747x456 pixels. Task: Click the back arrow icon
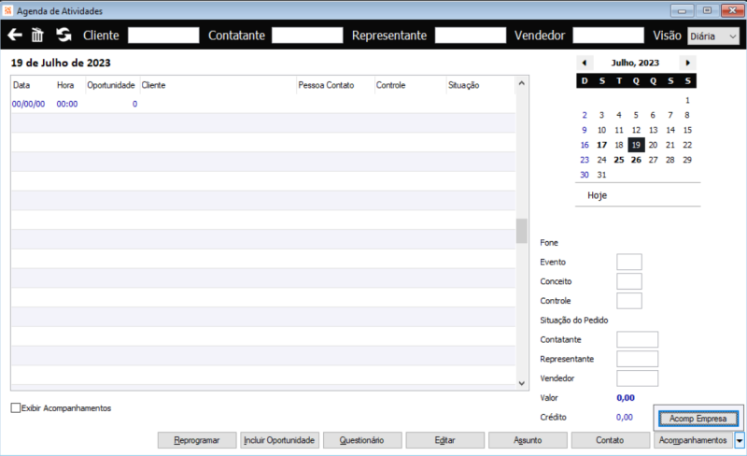tap(15, 35)
